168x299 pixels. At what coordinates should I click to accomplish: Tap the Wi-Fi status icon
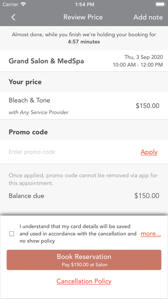click(24, 4)
